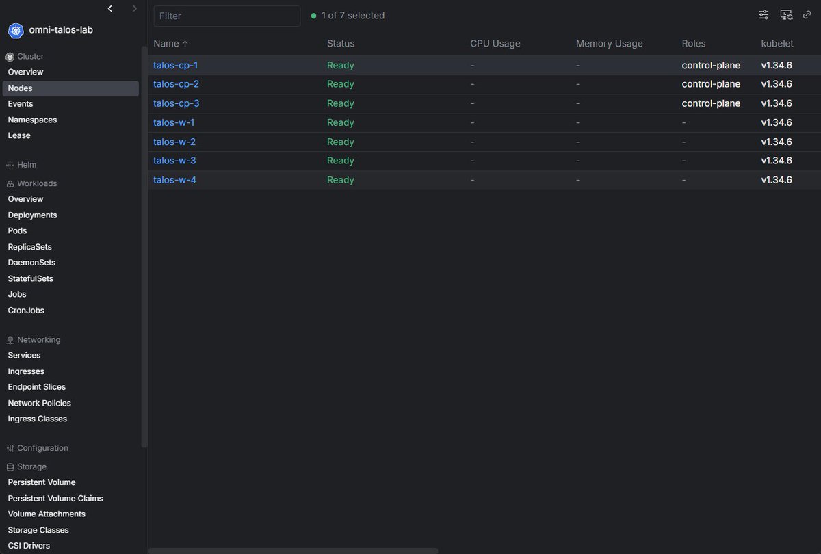Switch to the Deployments section
Screen dimensions: 821x554
32,215
